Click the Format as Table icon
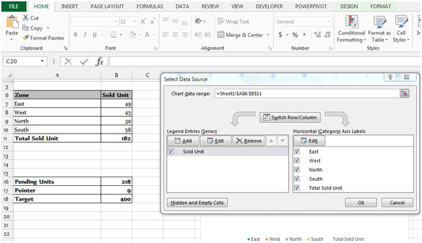 click(x=380, y=21)
